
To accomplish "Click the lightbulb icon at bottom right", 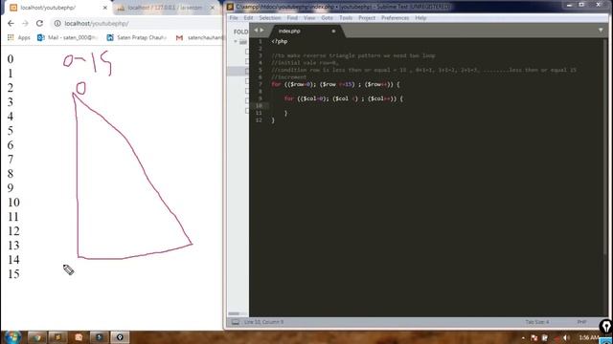I will coord(606,327).
